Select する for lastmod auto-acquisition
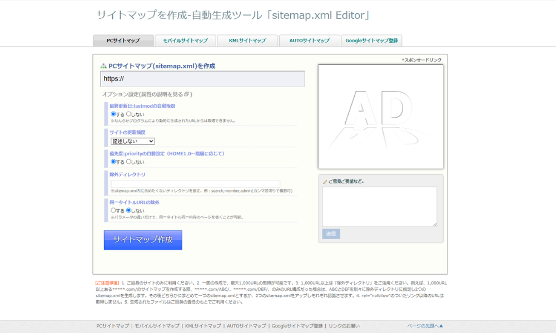The width and height of the screenshot is (556, 333). (113, 114)
